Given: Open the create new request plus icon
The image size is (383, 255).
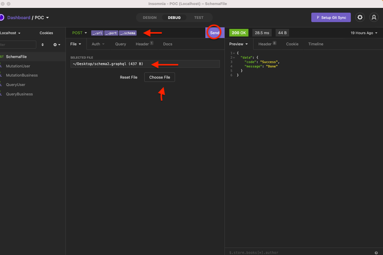Looking at the screenshot, I should coord(55,44).
